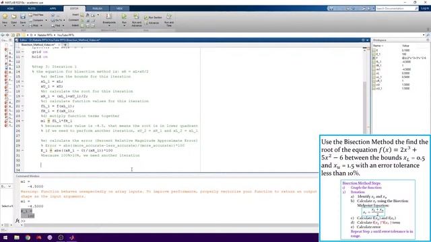Open the Save dropdown arrow
Screen dimensions: 431x242
pos(23,26)
